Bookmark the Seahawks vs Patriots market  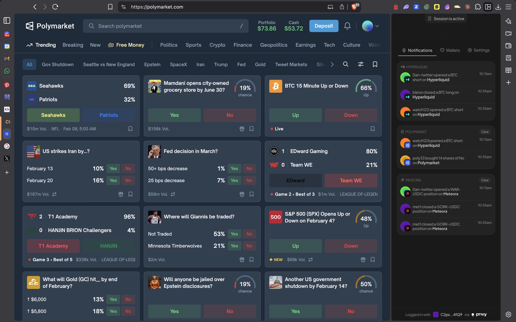[x=130, y=129]
